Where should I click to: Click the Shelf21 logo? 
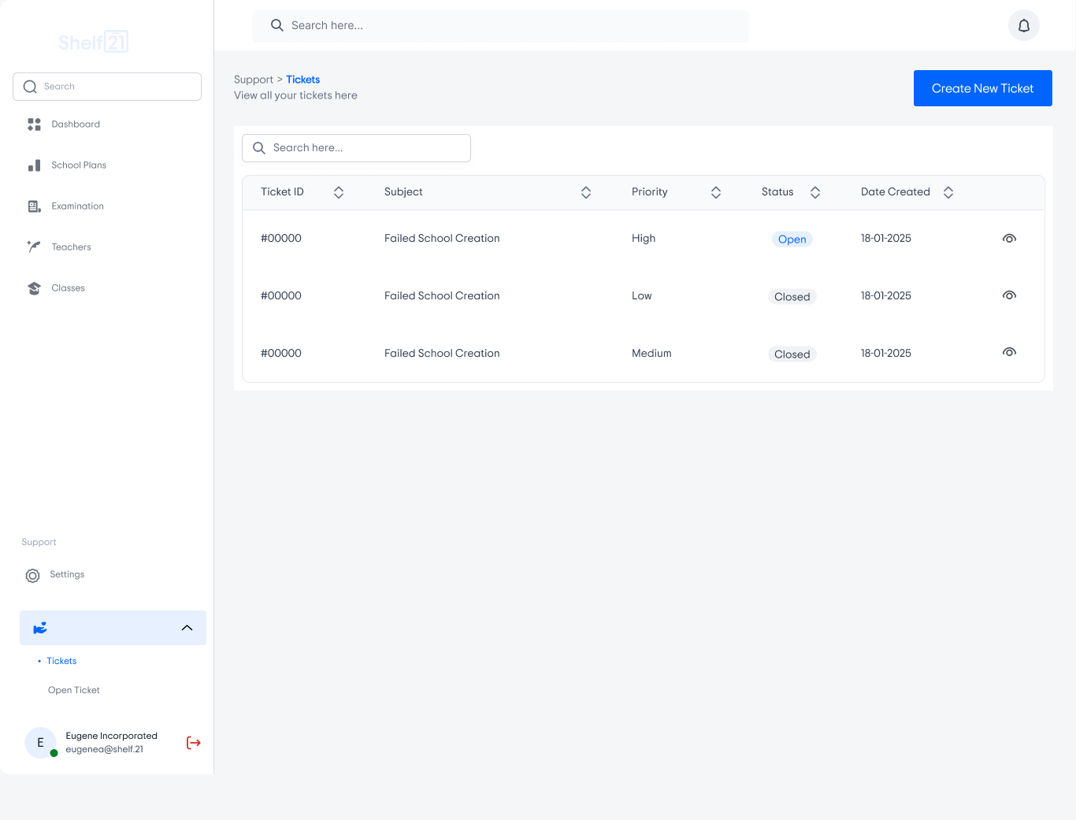(x=94, y=42)
